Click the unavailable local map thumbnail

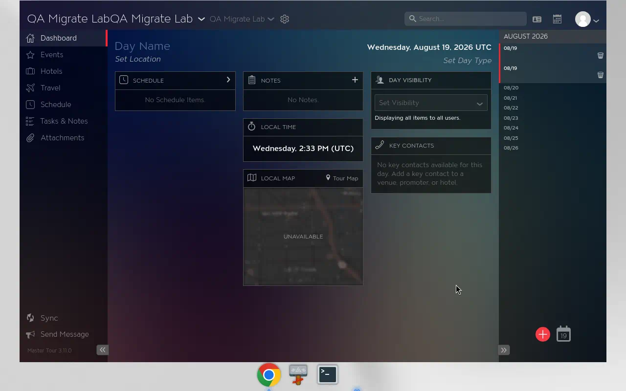[x=303, y=237]
